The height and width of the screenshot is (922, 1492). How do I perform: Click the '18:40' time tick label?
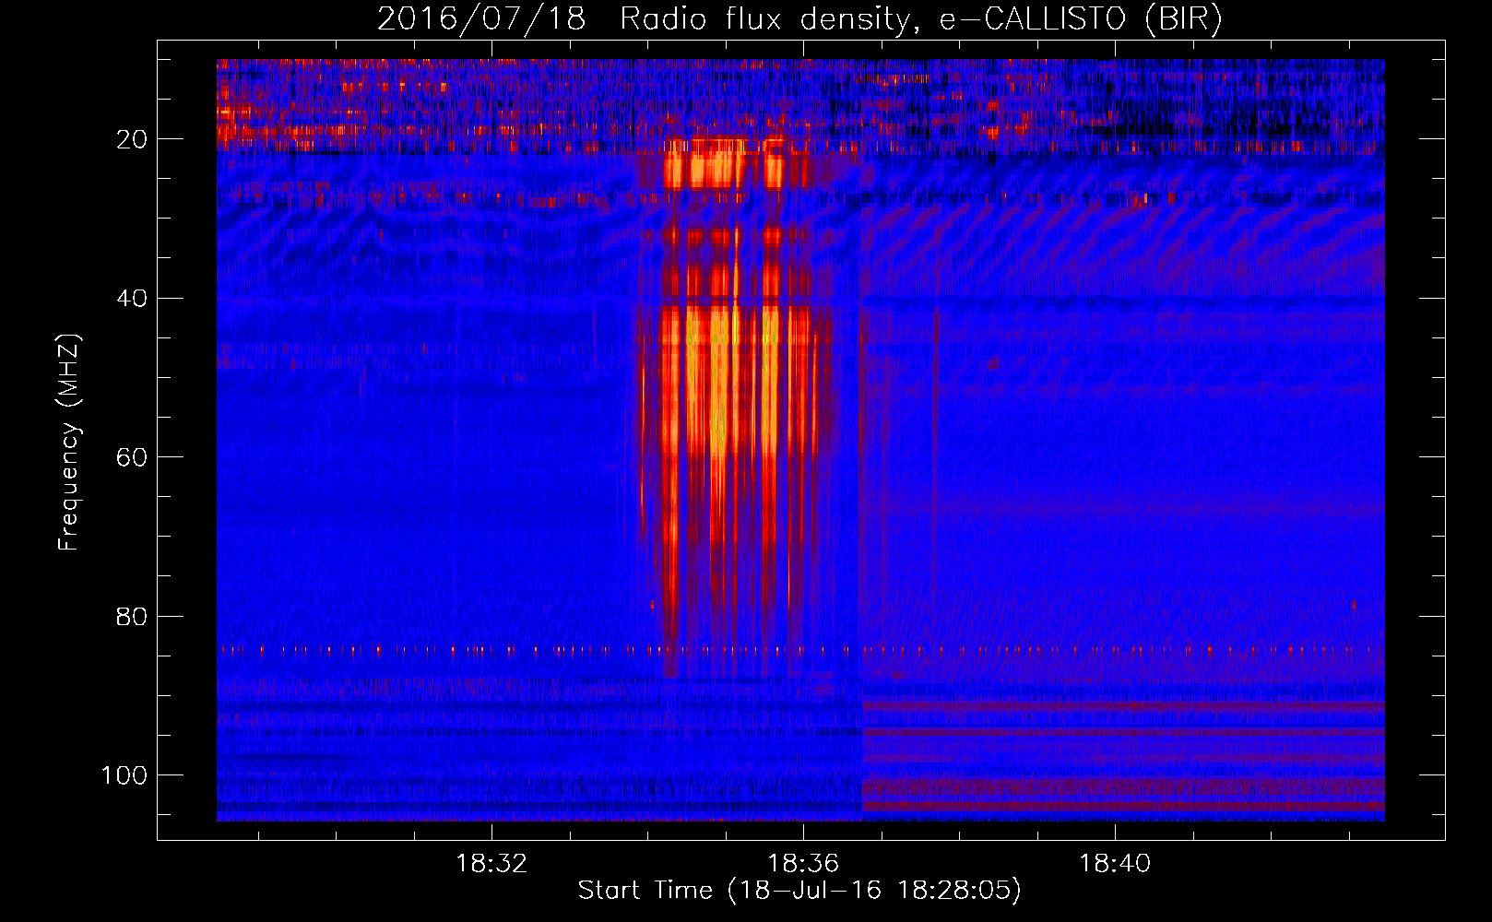coord(1115,864)
